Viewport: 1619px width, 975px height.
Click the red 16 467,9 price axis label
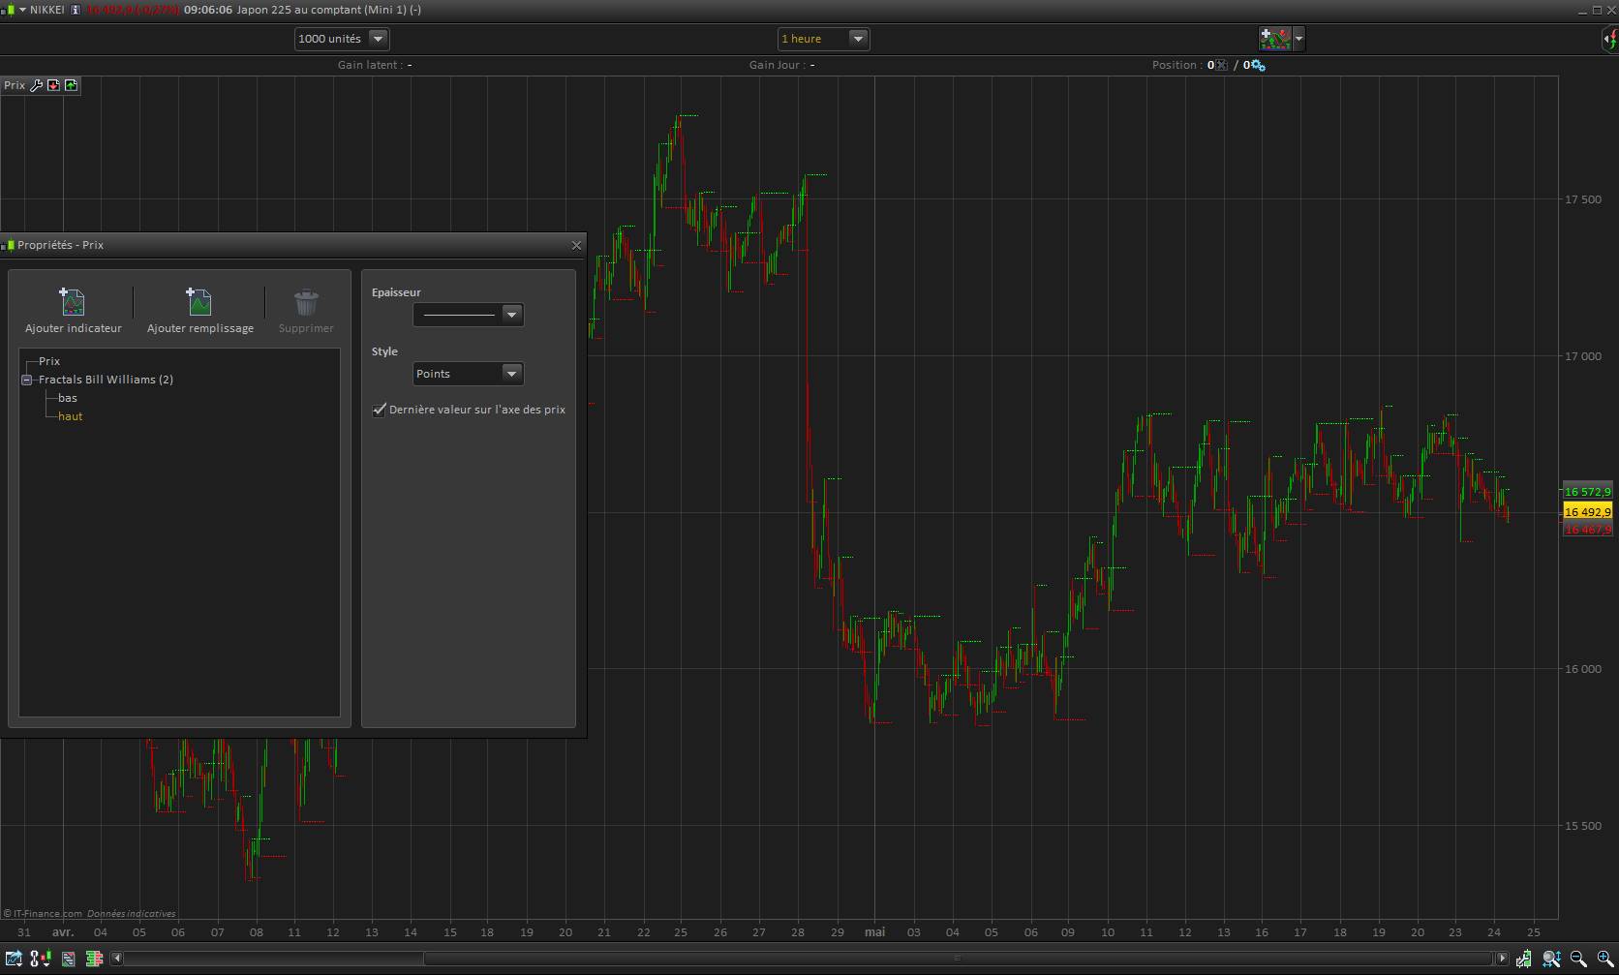click(x=1588, y=530)
